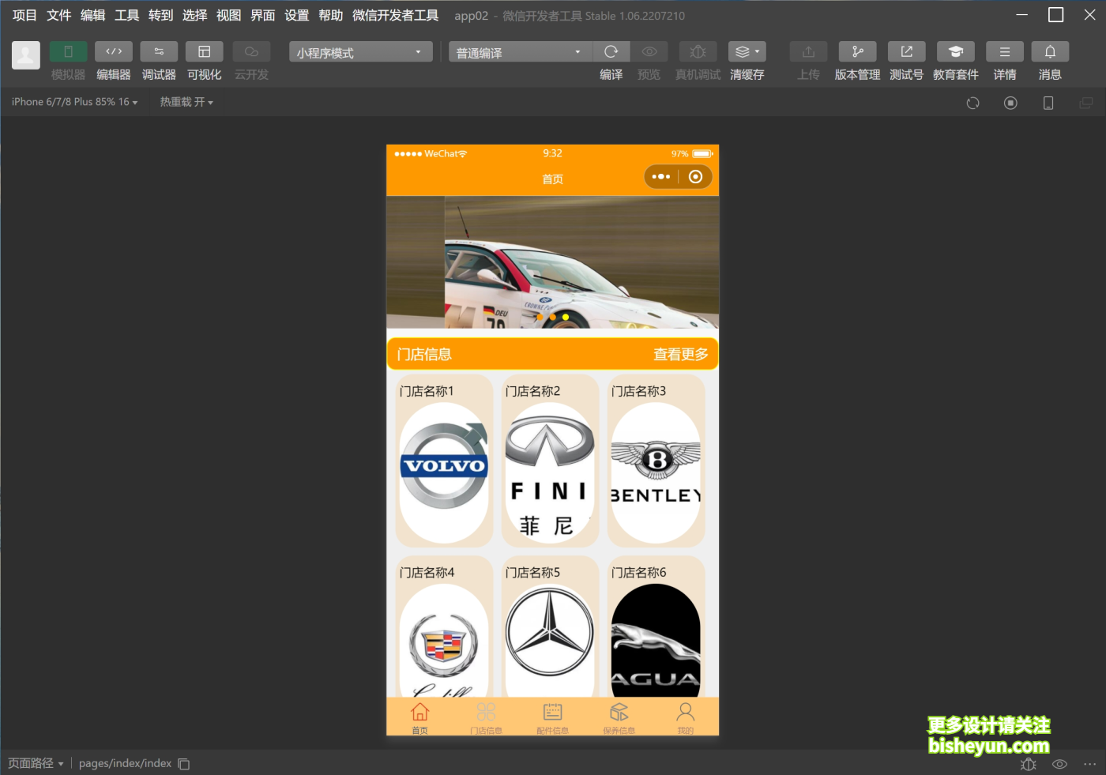The width and height of the screenshot is (1106, 775).
Task: Open the 文件 menu
Action: tap(58, 15)
